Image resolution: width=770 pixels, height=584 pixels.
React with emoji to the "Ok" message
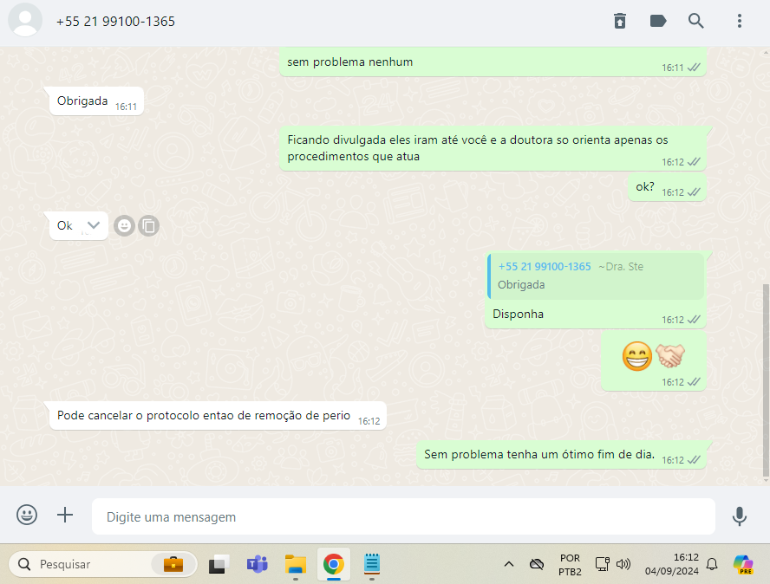pos(125,225)
